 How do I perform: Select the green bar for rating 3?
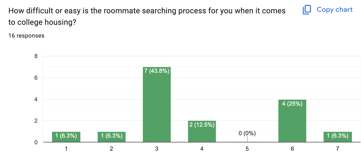tap(157, 105)
